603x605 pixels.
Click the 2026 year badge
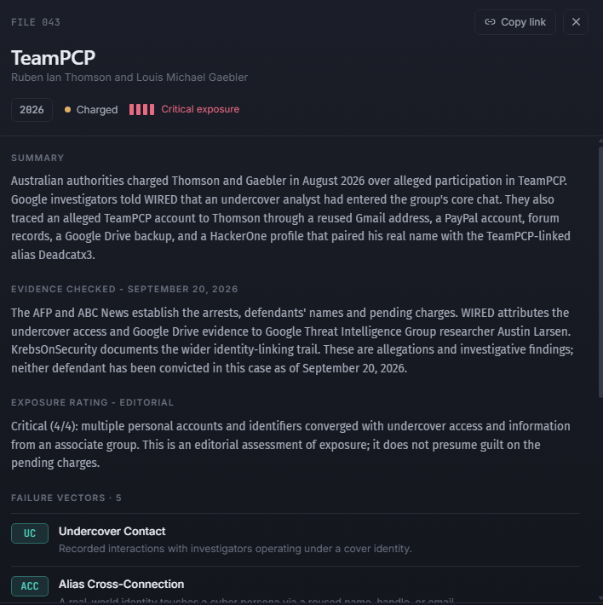tap(32, 110)
